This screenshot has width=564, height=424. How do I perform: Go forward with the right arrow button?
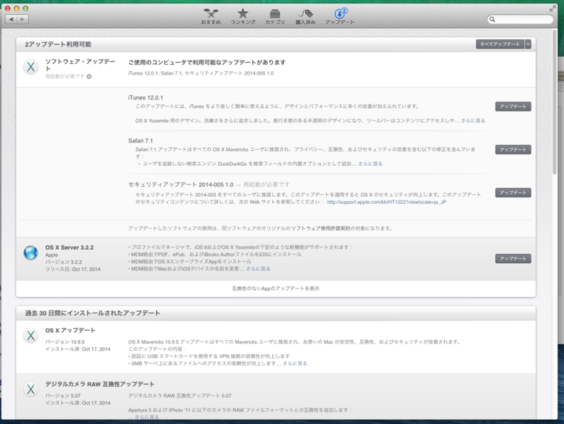(23, 20)
